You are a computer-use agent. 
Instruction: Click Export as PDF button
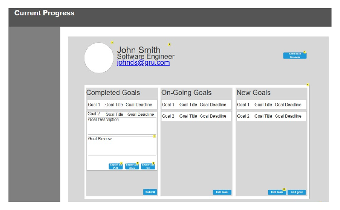[x=116, y=166]
